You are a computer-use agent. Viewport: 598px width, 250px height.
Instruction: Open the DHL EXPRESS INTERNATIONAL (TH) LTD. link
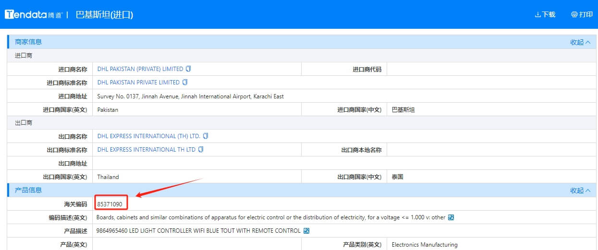pyautogui.click(x=149, y=136)
